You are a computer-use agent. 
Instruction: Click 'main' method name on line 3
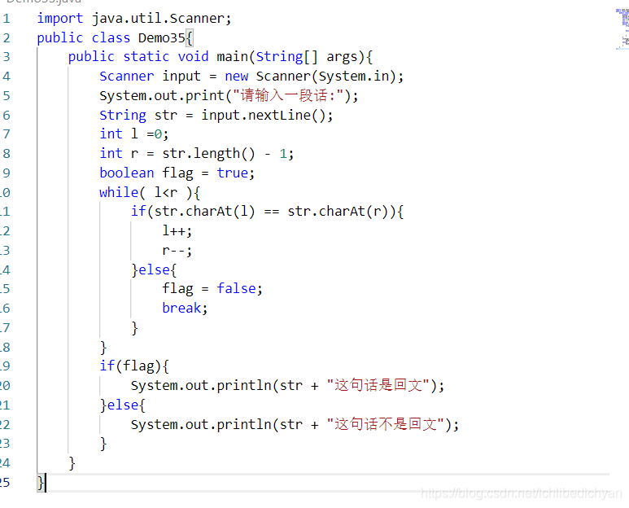232,56
